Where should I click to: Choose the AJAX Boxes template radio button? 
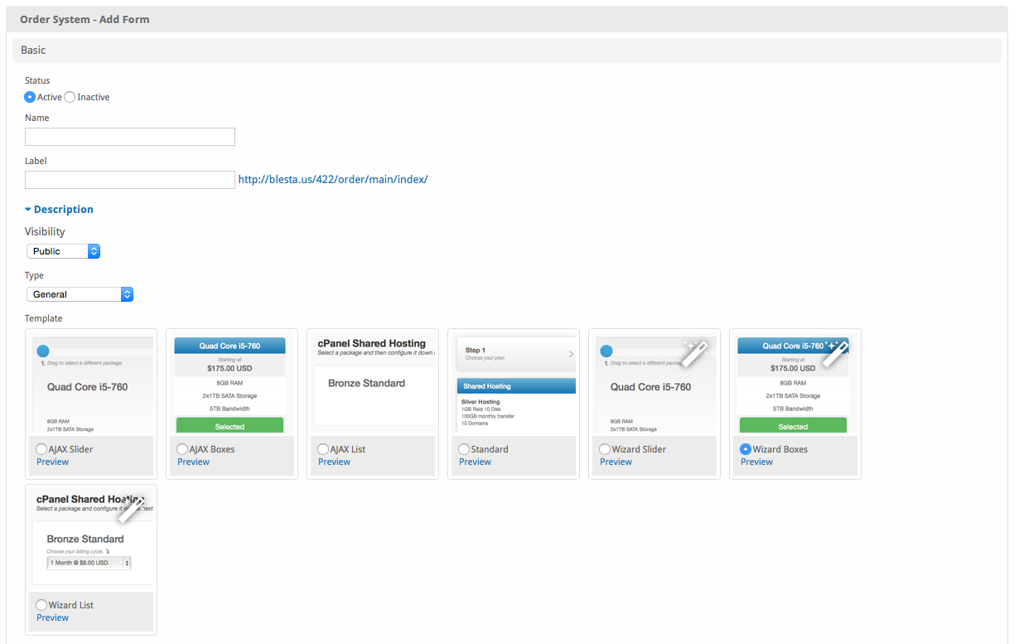coord(182,449)
